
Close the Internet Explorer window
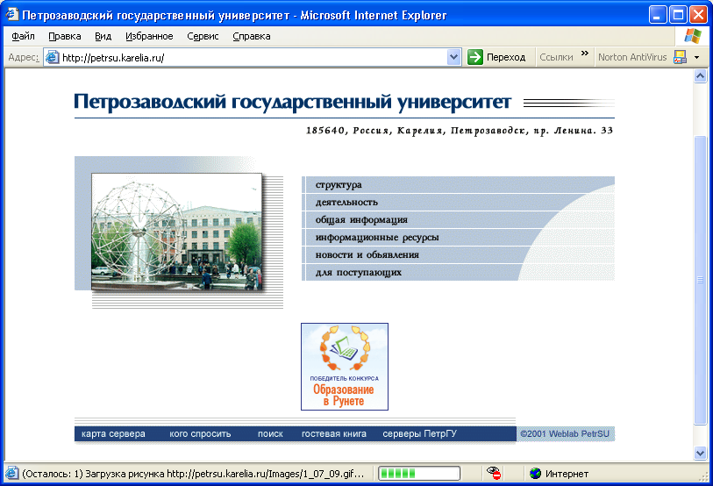tap(698, 15)
